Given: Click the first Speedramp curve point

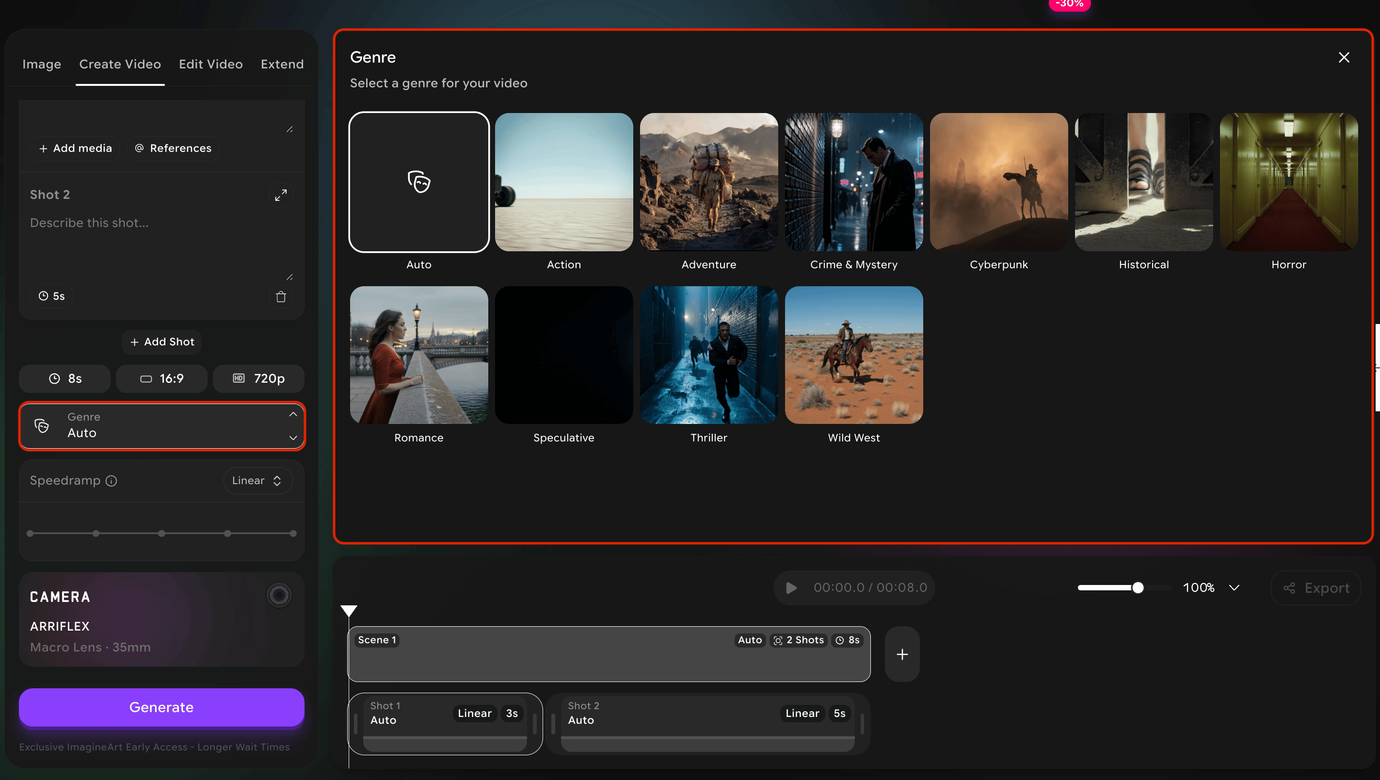Looking at the screenshot, I should coord(30,534).
